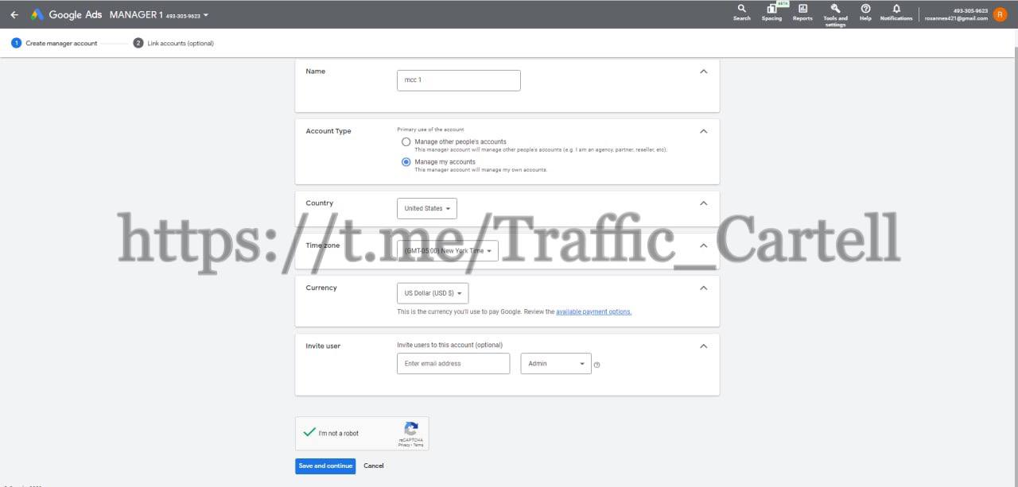Collapse the Currency section chevron
The width and height of the screenshot is (1018, 487).
(x=703, y=288)
